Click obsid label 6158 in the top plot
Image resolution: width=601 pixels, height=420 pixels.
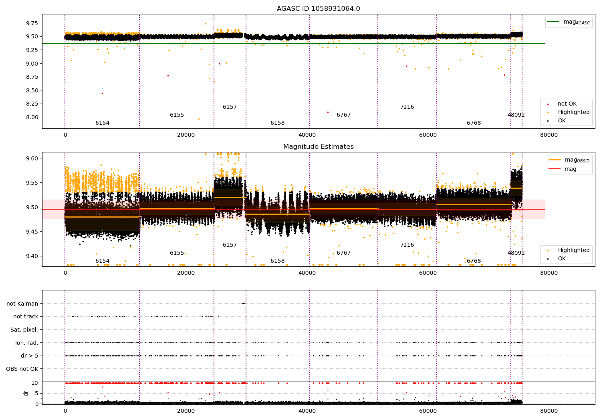tap(277, 123)
